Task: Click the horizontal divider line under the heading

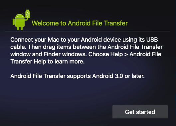Action: 88,31
